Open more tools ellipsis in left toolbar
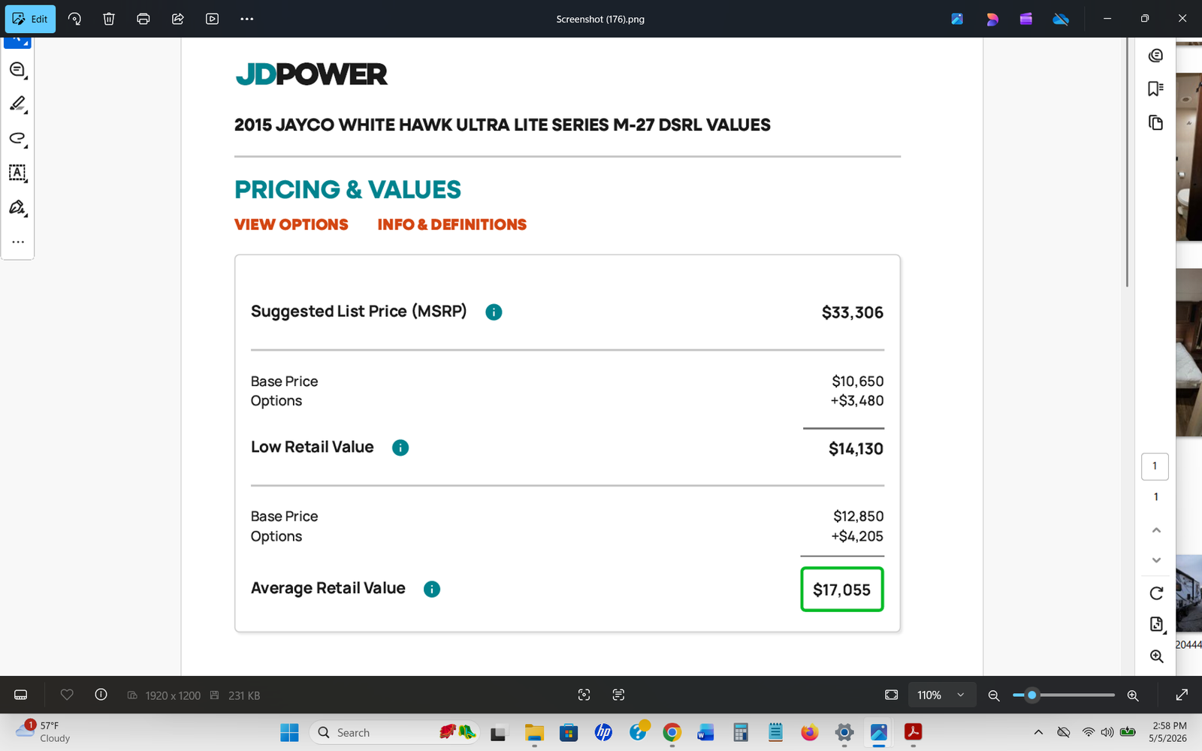1202x751 pixels. (x=18, y=242)
